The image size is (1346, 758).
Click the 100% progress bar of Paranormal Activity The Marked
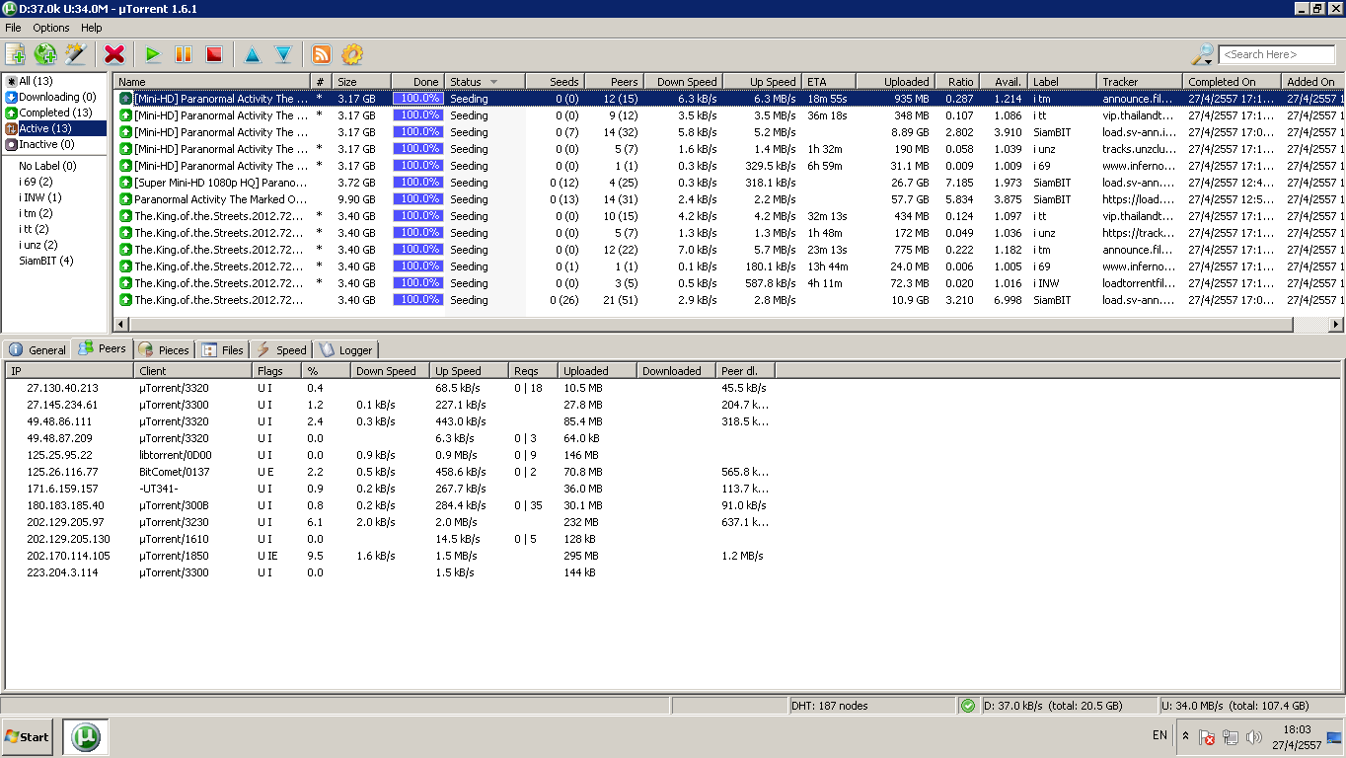417,199
